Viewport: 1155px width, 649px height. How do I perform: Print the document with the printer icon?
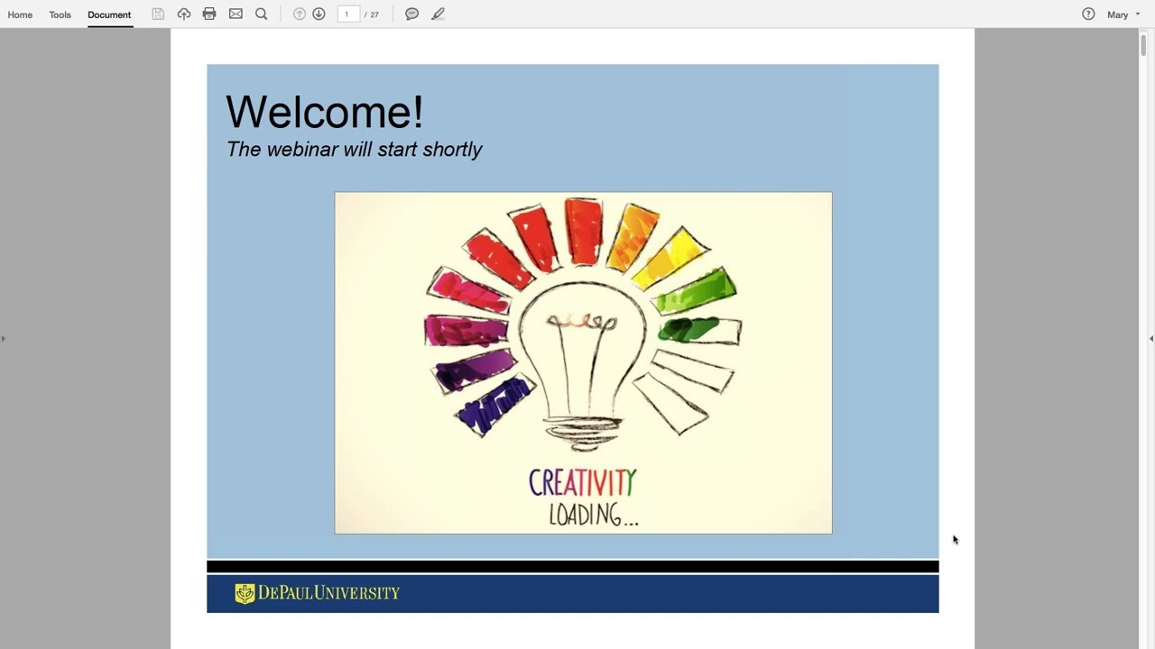coord(209,14)
